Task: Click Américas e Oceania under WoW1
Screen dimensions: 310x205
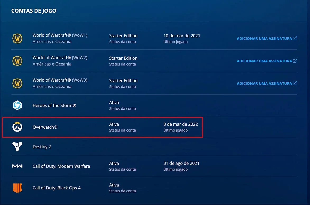Action: point(52,41)
